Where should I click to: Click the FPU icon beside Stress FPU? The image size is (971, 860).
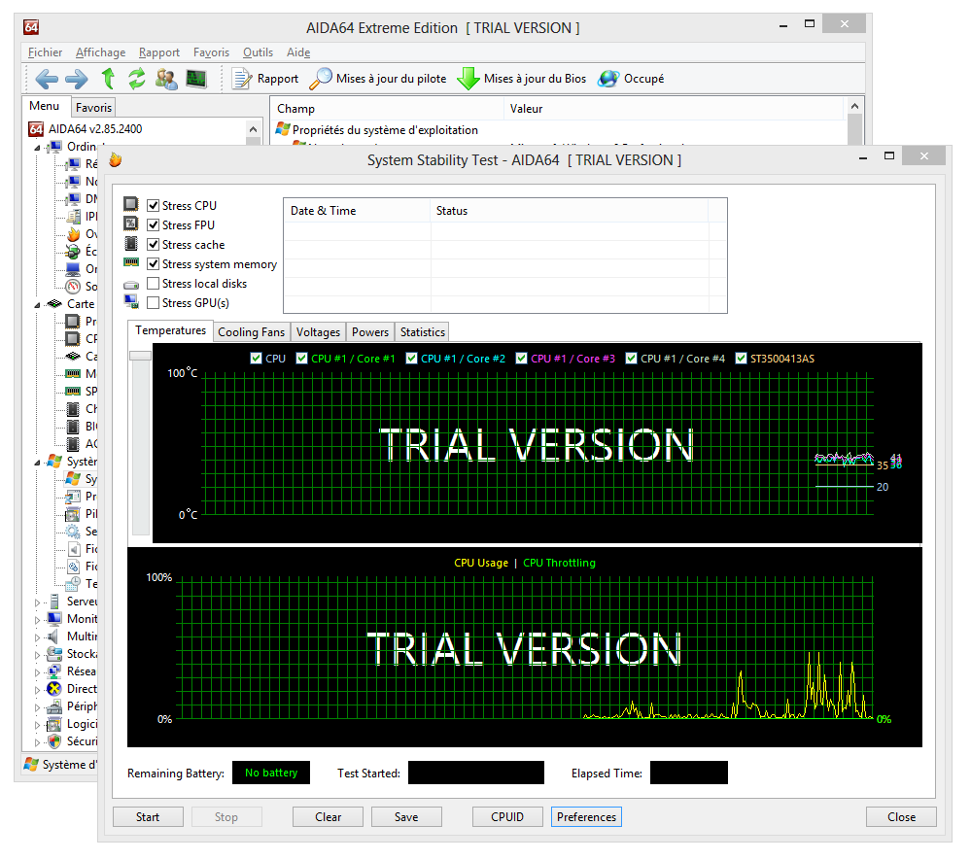point(130,224)
